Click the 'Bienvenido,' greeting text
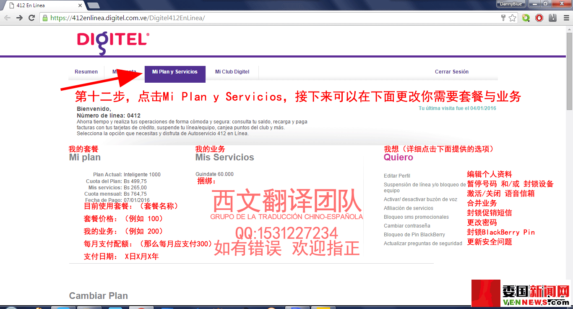The height and width of the screenshot is (309, 573). coord(94,109)
